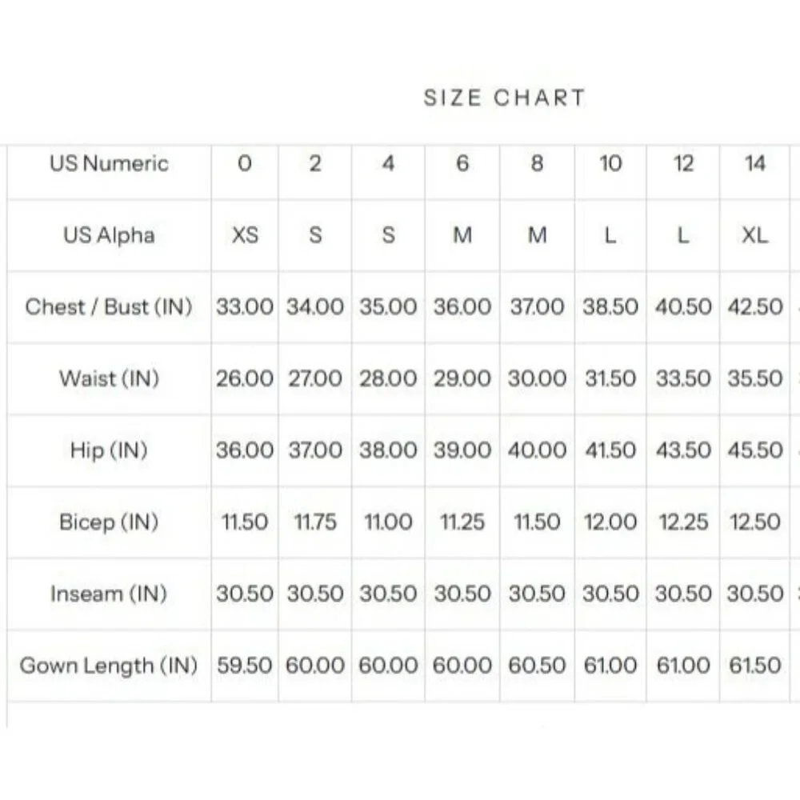The image size is (800, 800).
Task: Select the XS cell in US Alpha row
Action: pyautogui.click(x=245, y=235)
